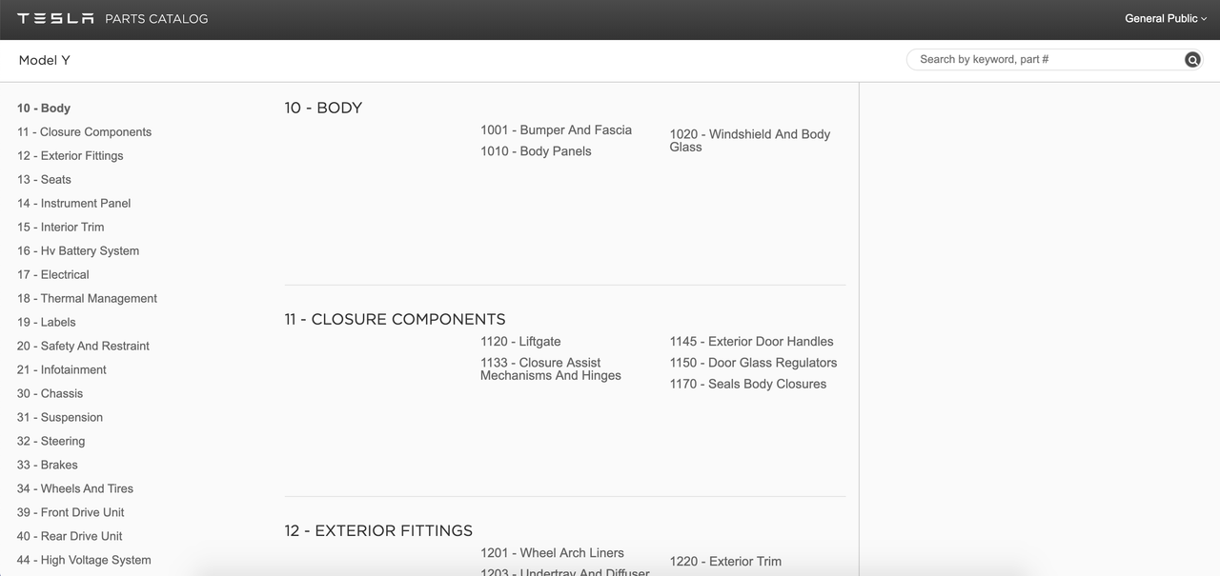The image size is (1220, 576).
Task: Open 1133 - Closure Assist Mechanisms And Hinges
Action: (551, 369)
